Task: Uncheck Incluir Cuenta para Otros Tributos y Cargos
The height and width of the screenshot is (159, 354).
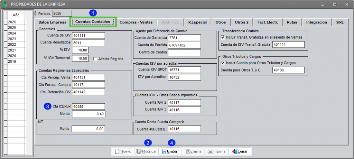Action: (223, 63)
